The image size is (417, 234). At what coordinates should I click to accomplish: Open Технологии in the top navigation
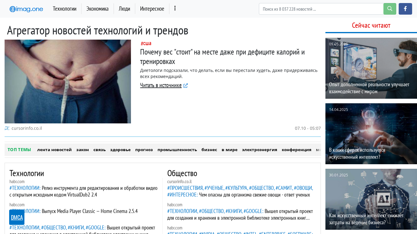pyautogui.click(x=64, y=9)
